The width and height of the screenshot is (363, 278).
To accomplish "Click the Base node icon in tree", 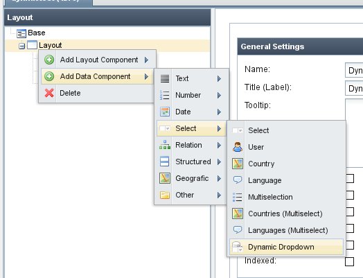I will coord(21,33).
